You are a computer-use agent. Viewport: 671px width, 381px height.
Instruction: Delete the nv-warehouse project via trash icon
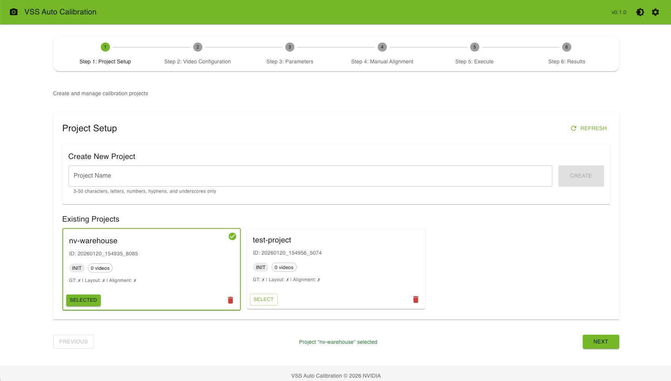tap(230, 300)
